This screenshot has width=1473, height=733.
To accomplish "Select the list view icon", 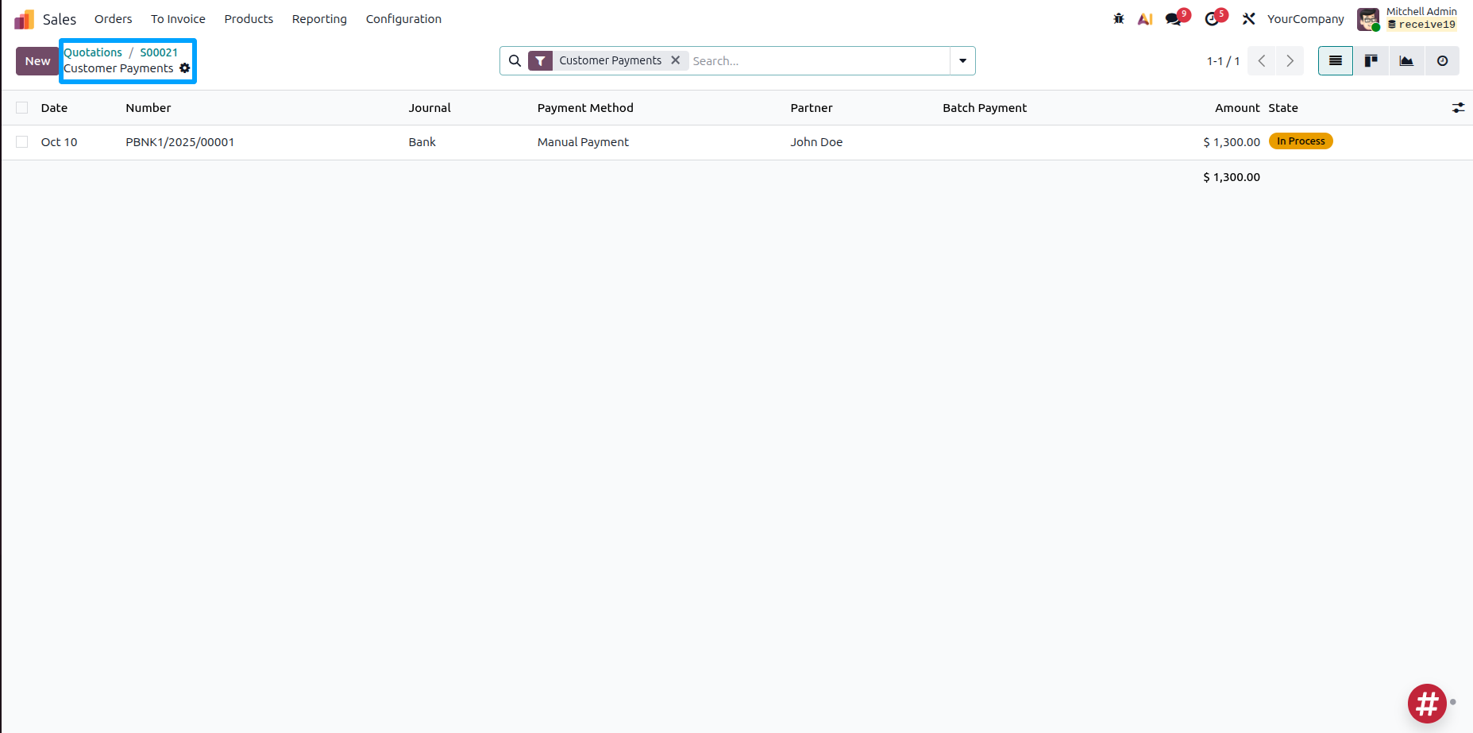I will 1336,61.
